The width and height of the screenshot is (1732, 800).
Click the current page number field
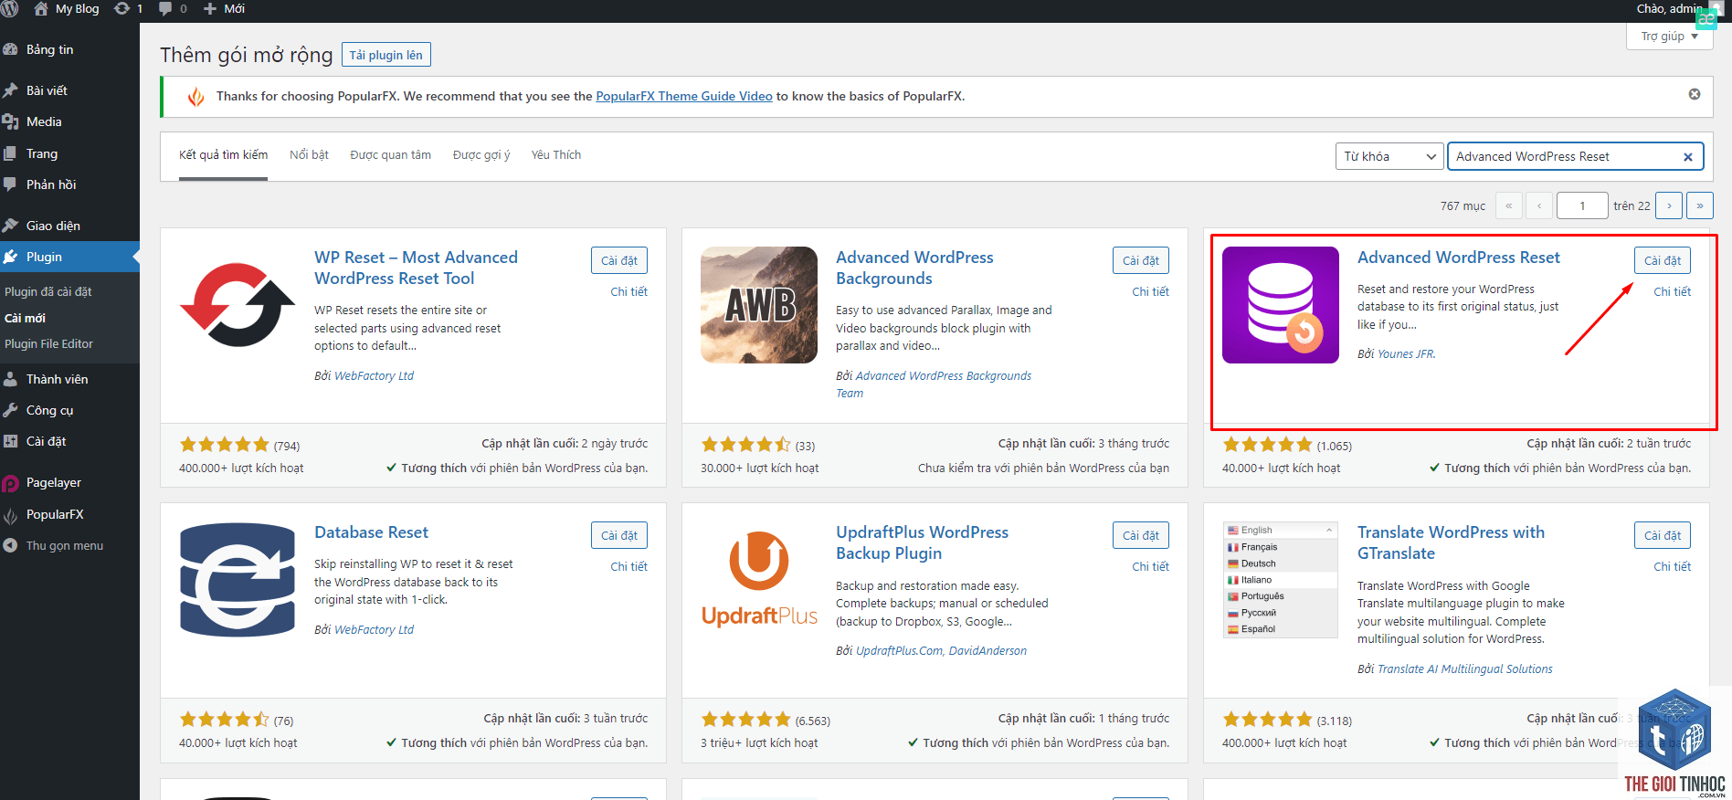click(1582, 205)
